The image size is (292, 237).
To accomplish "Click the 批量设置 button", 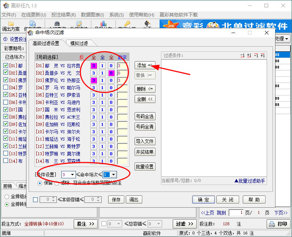I will [145, 167].
